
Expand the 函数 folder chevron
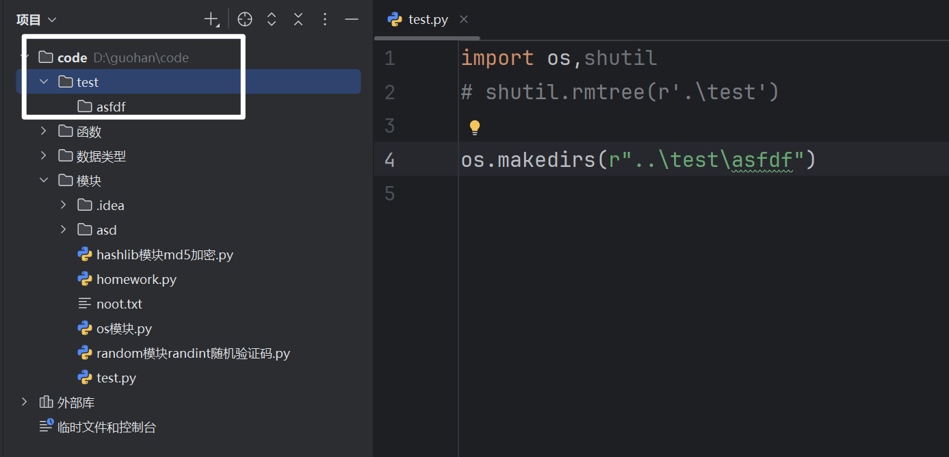coord(44,131)
